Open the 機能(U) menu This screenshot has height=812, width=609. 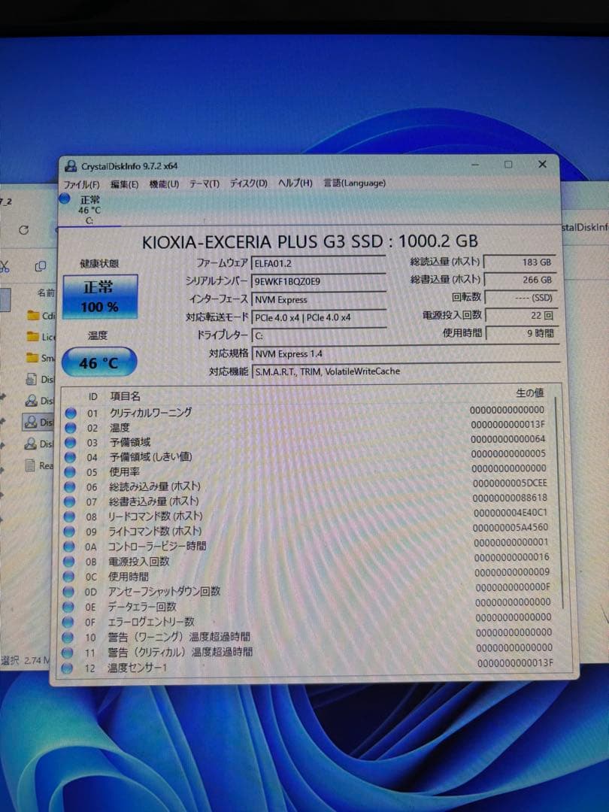[x=162, y=183]
